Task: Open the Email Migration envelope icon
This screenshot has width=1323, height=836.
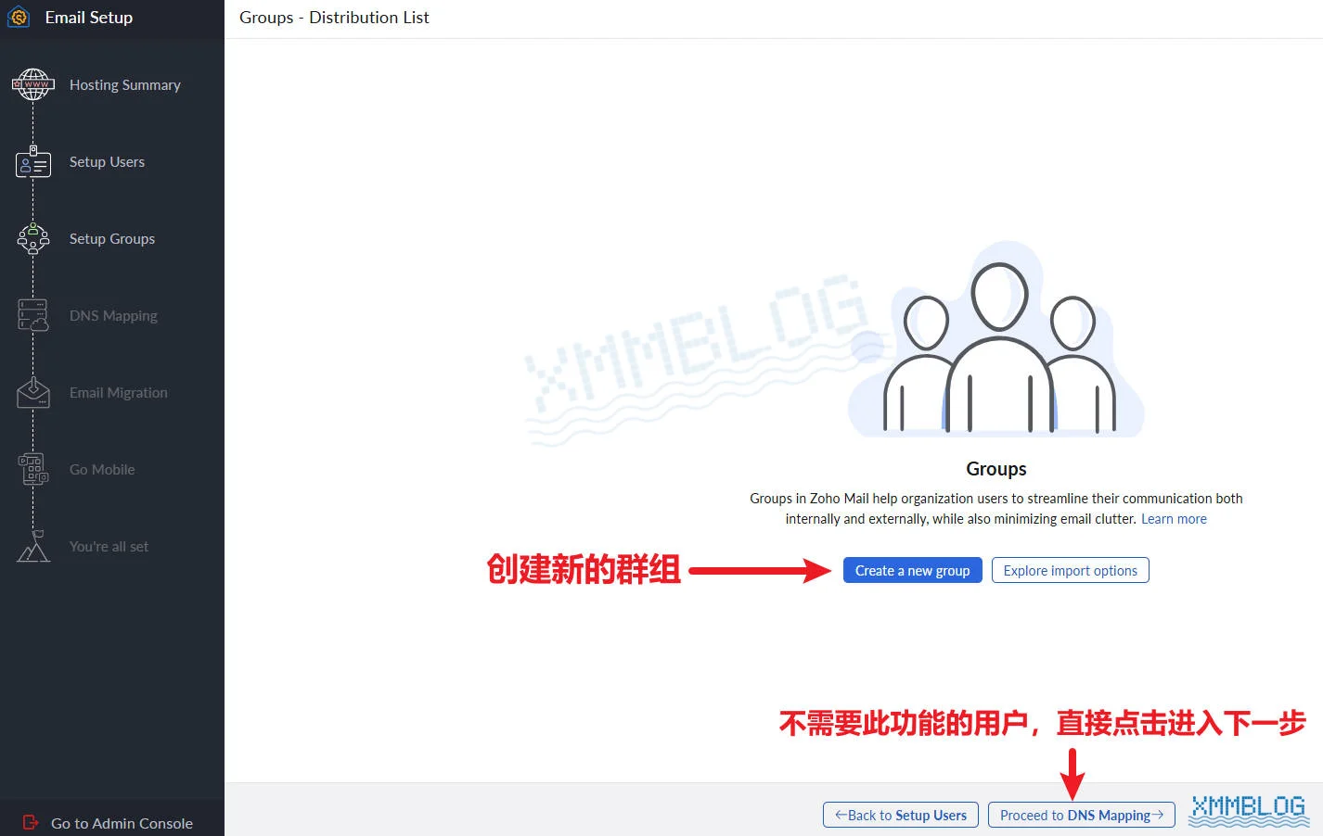Action: point(32,392)
